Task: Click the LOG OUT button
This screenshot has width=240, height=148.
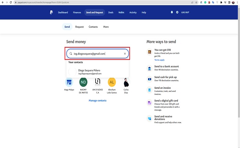Action: tap(185, 12)
